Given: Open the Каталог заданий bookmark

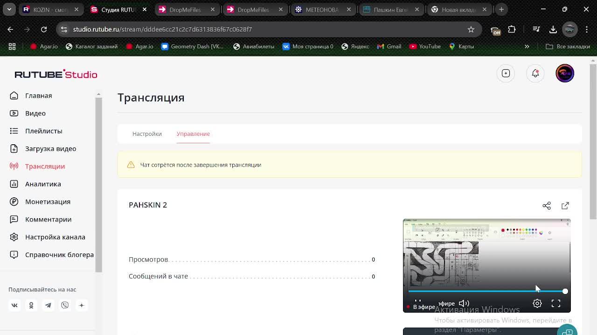Looking at the screenshot, I should (x=91, y=47).
